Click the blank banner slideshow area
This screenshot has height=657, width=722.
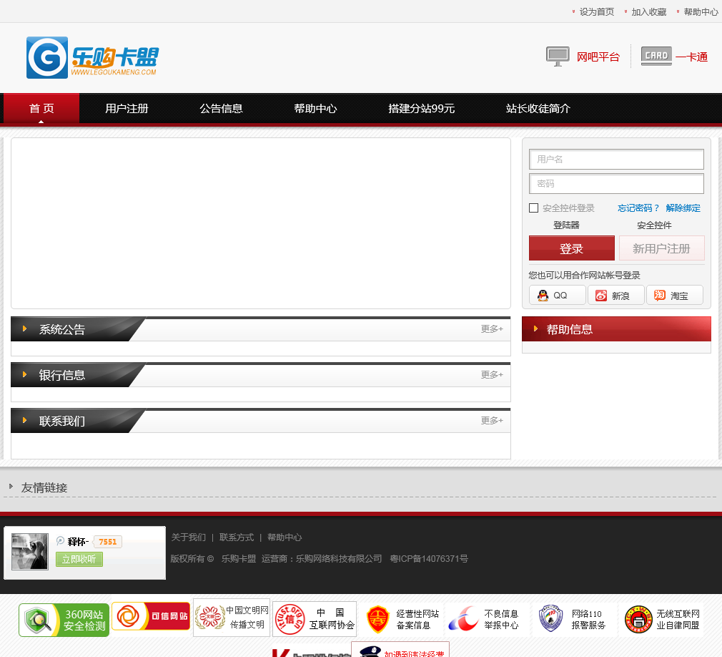261,223
